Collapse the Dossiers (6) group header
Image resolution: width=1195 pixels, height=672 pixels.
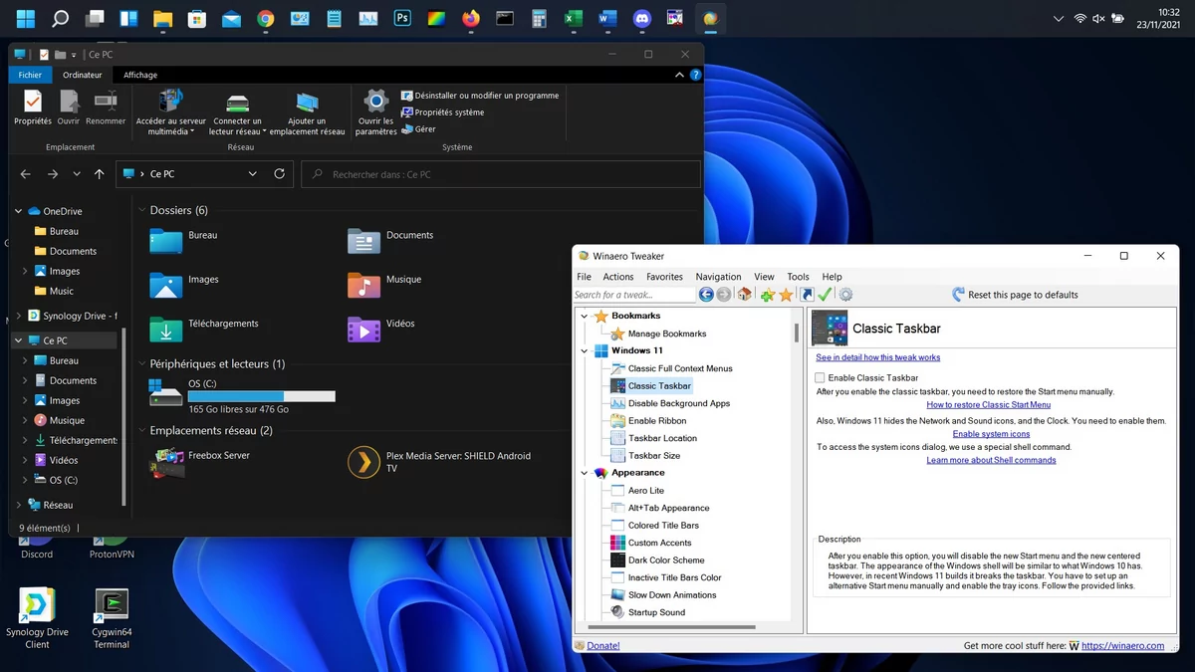140,210
